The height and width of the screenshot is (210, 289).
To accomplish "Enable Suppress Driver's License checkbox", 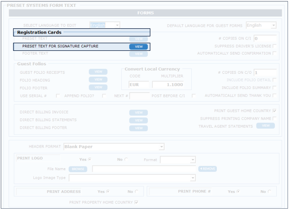I will [x=274, y=46].
